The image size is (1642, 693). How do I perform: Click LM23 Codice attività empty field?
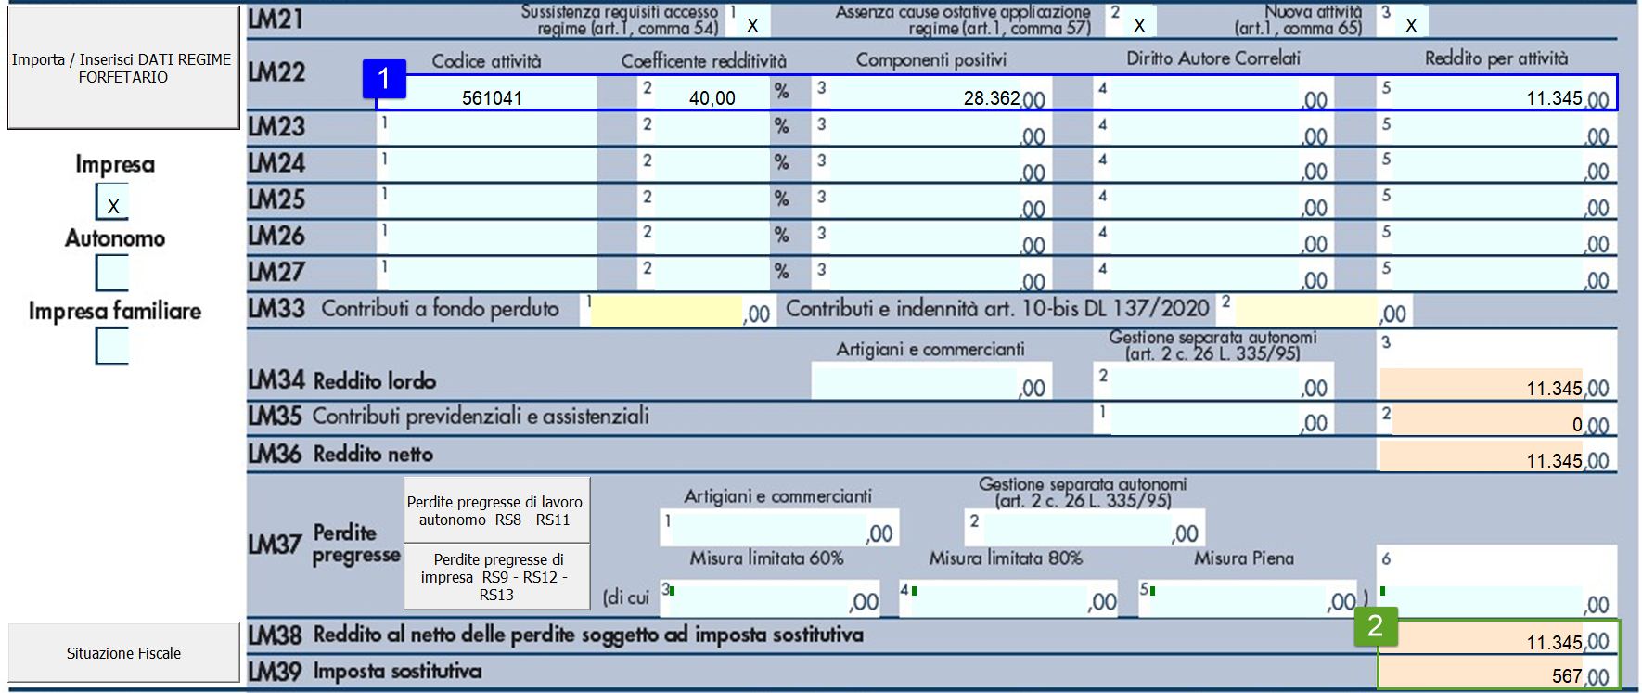[x=492, y=129]
